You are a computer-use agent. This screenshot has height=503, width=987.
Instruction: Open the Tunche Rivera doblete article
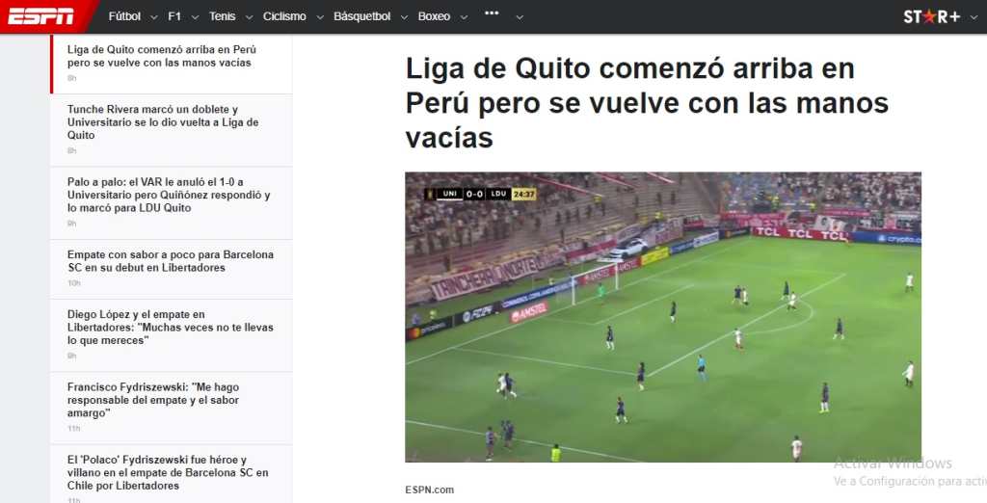click(x=163, y=122)
